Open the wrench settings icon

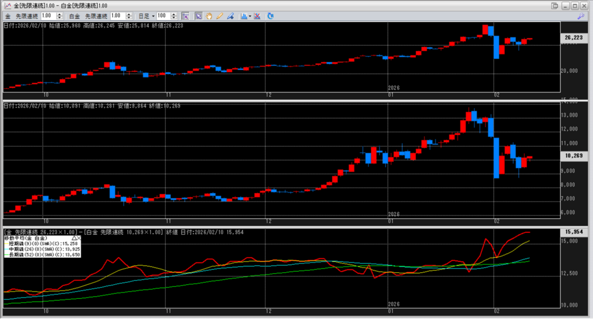[581, 16]
